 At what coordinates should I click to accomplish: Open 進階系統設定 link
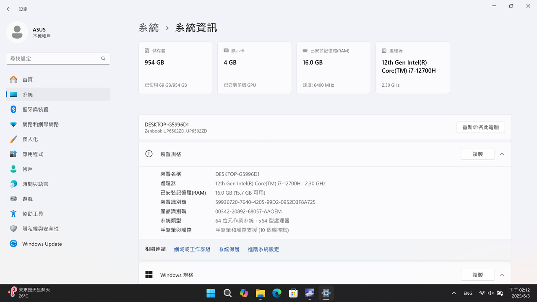coord(263,249)
